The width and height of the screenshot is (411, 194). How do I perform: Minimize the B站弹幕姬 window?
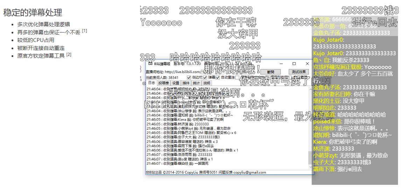[x=281, y=64]
